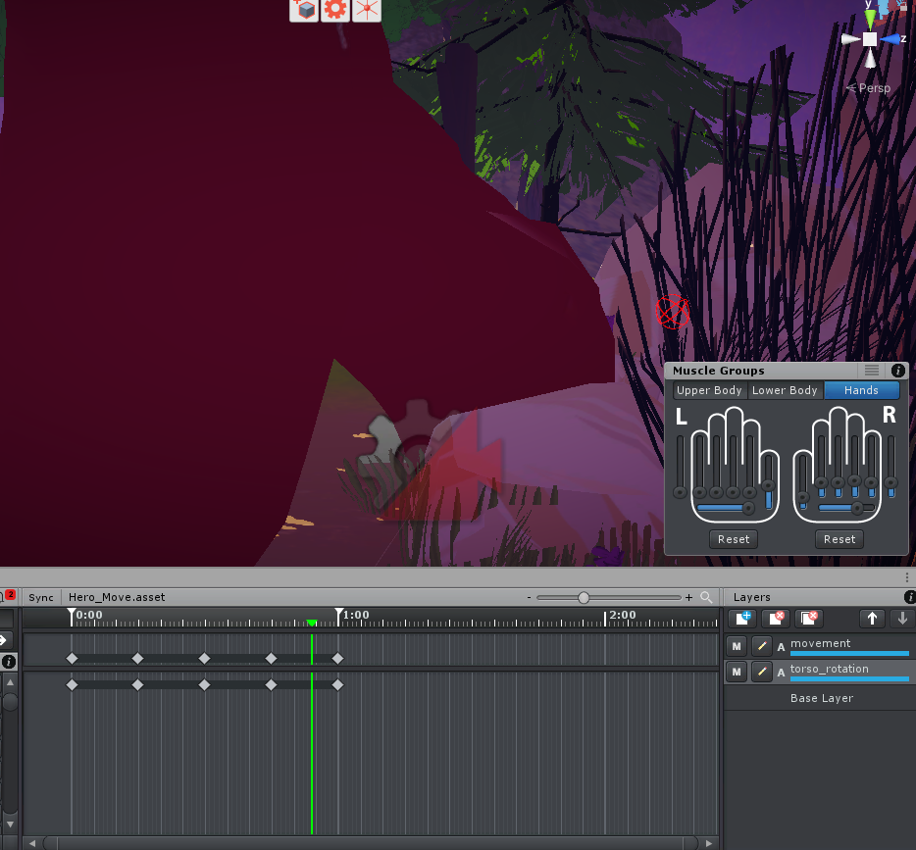
Task: Click the up arrow of the vertical scrollbar
Action: pos(10,682)
